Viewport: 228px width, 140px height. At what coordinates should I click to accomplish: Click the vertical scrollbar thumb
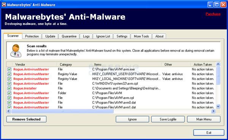click(218, 76)
